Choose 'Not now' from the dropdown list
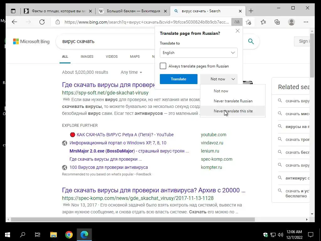 pos(233,91)
